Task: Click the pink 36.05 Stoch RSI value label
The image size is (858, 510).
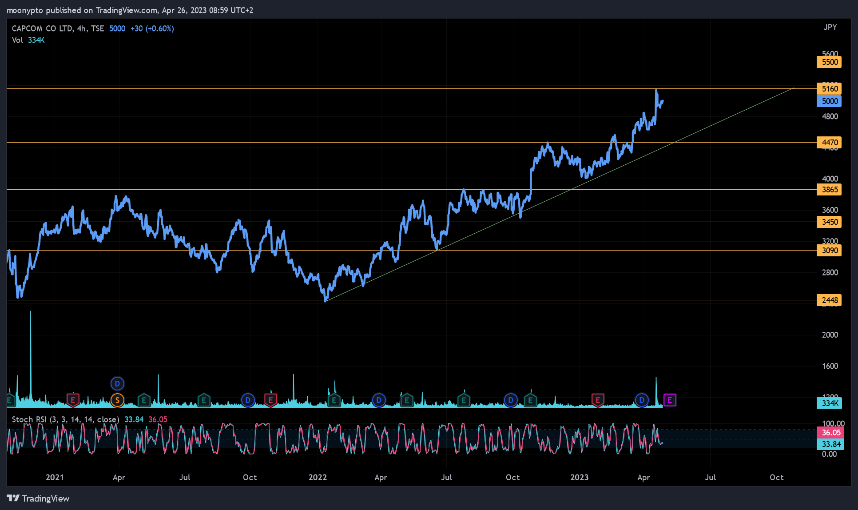Action: coord(830,433)
